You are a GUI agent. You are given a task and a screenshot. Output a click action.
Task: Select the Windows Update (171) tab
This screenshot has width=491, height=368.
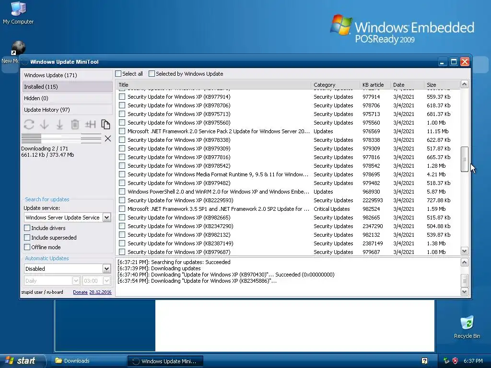click(67, 75)
